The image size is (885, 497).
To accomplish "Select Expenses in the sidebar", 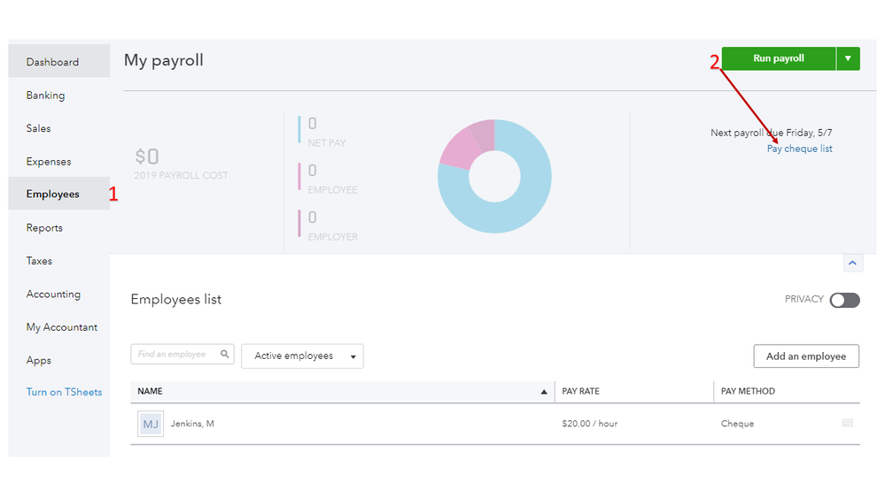I will (x=49, y=162).
